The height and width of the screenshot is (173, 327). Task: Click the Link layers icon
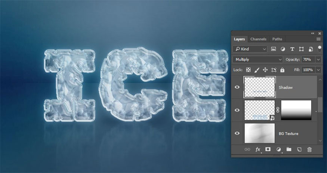point(247,149)
